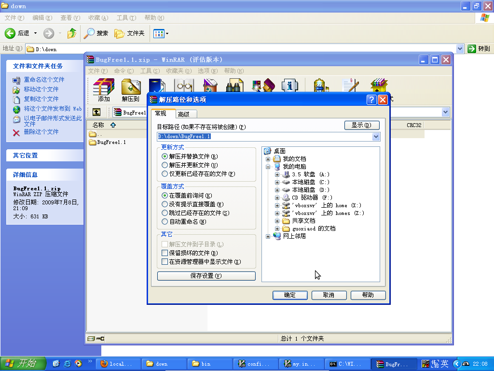
Task: Open the Explorer address bar dropdown
Action: pos(460,49)
